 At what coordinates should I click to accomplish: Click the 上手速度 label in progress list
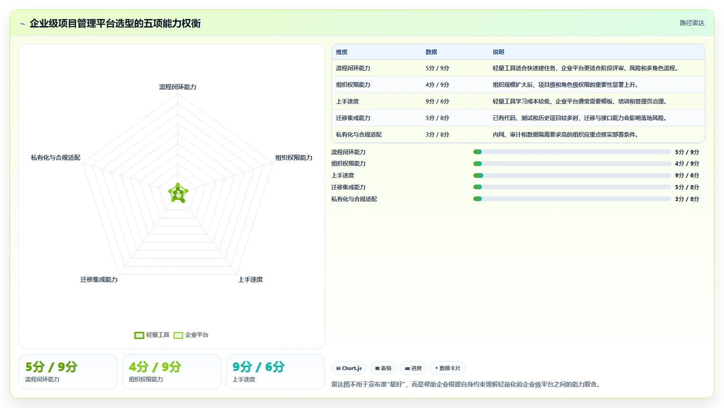point(343,176)
